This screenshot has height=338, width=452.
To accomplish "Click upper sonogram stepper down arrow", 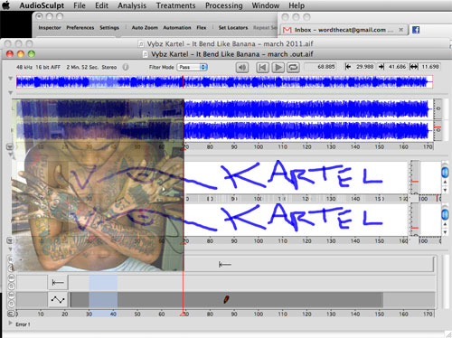I will [x=445, y=190].
